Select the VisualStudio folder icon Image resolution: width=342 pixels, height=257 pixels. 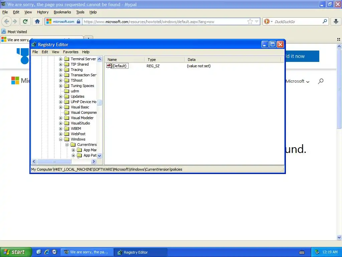(67, 123)
